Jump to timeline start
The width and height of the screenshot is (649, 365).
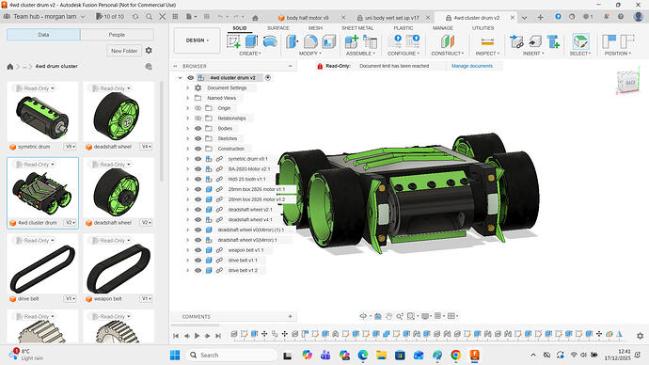point(176,336)
